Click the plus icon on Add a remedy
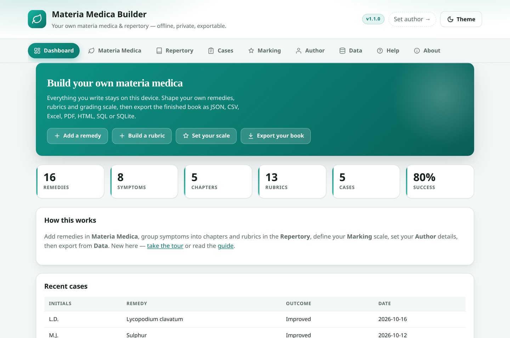The width and height of the screenshot is (510, 338). click(57, 136)
